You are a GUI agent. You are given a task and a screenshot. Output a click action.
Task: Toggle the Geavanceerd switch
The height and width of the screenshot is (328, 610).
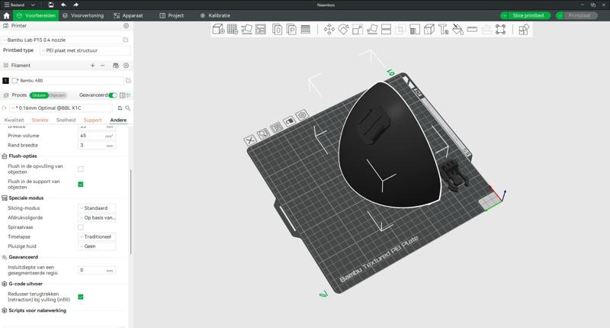(x=112, y=95)
